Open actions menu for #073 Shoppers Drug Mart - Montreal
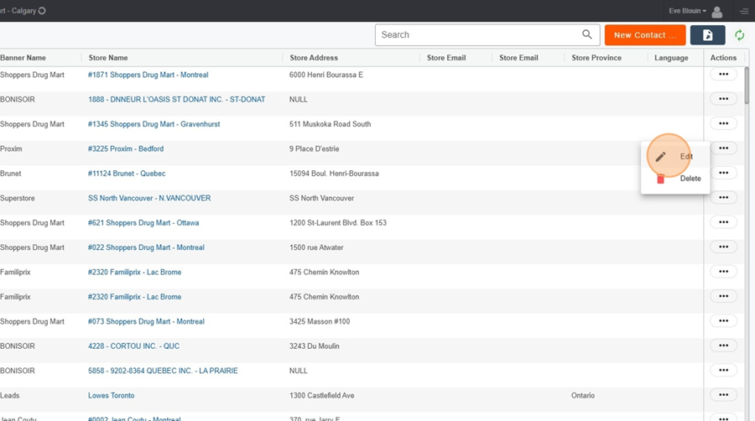Screen dimensions: 755x421 [723, 321]
